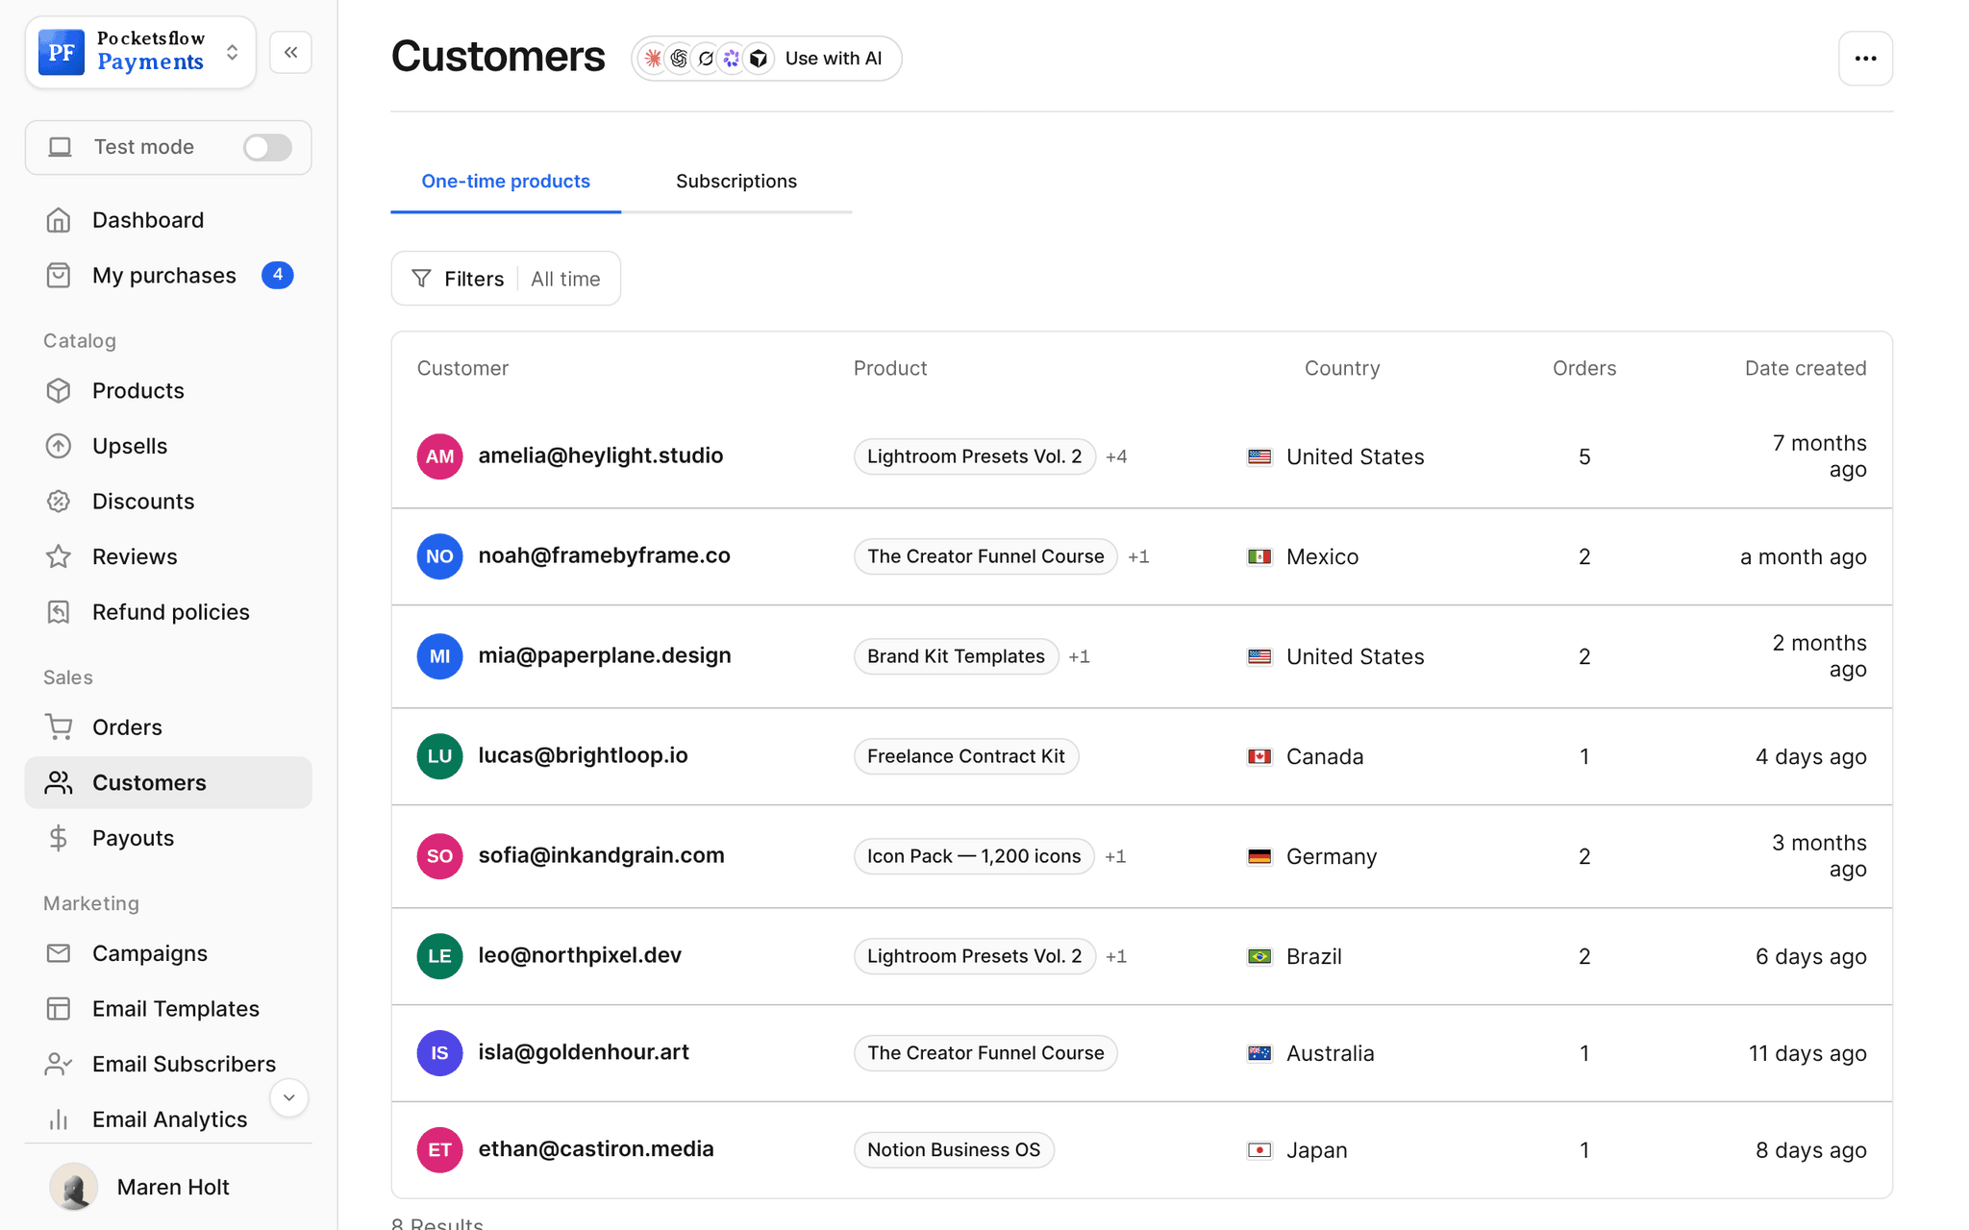Click Maren Holt profile avatar
The height and width of the screenshot is (1230, 1969).
click(x=73, y=1187)
